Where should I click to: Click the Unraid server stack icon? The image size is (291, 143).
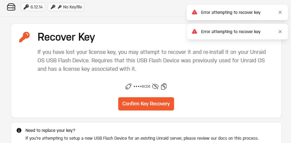(11, 7)
